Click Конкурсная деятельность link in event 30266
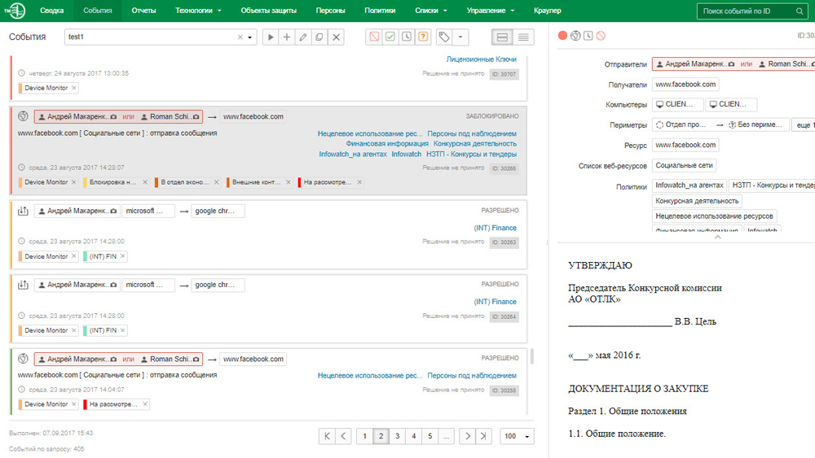 pos(475,144)
